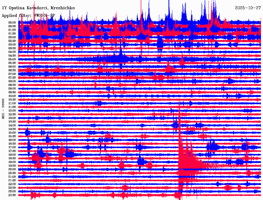This screenshot has width=263, height=200.
Task: Select the 06:00 trace label
Action: click(x=12, y=67)
